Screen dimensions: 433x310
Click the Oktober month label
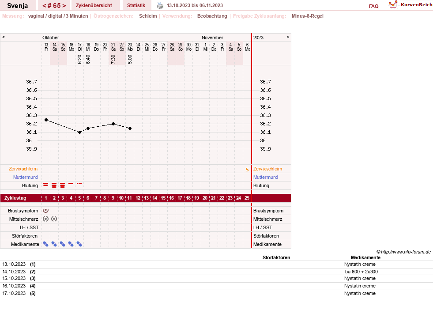coord(50,38)
